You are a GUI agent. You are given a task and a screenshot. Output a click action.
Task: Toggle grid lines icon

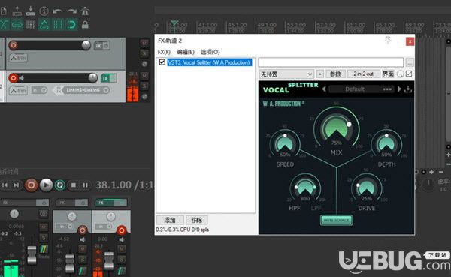[x=58, y=25]
